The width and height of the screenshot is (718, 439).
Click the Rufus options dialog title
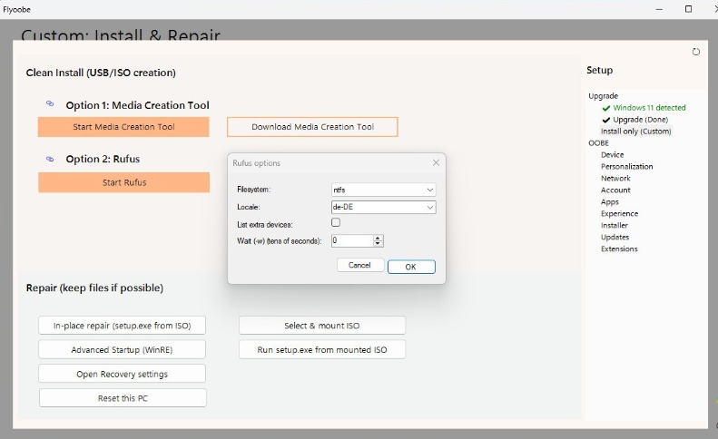click(x=256, y=163)
